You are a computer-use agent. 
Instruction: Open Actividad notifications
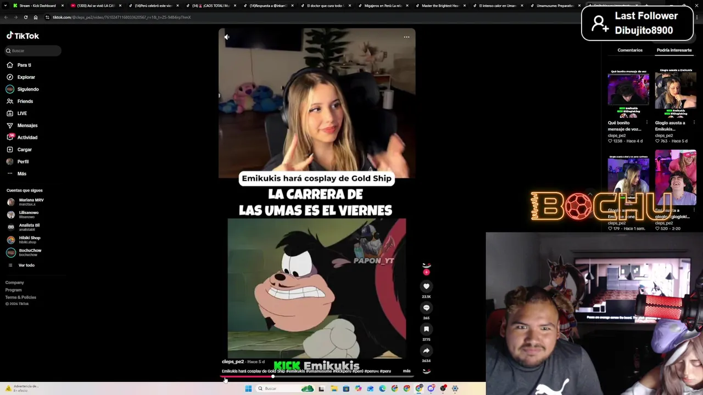(x=22, y=137)
